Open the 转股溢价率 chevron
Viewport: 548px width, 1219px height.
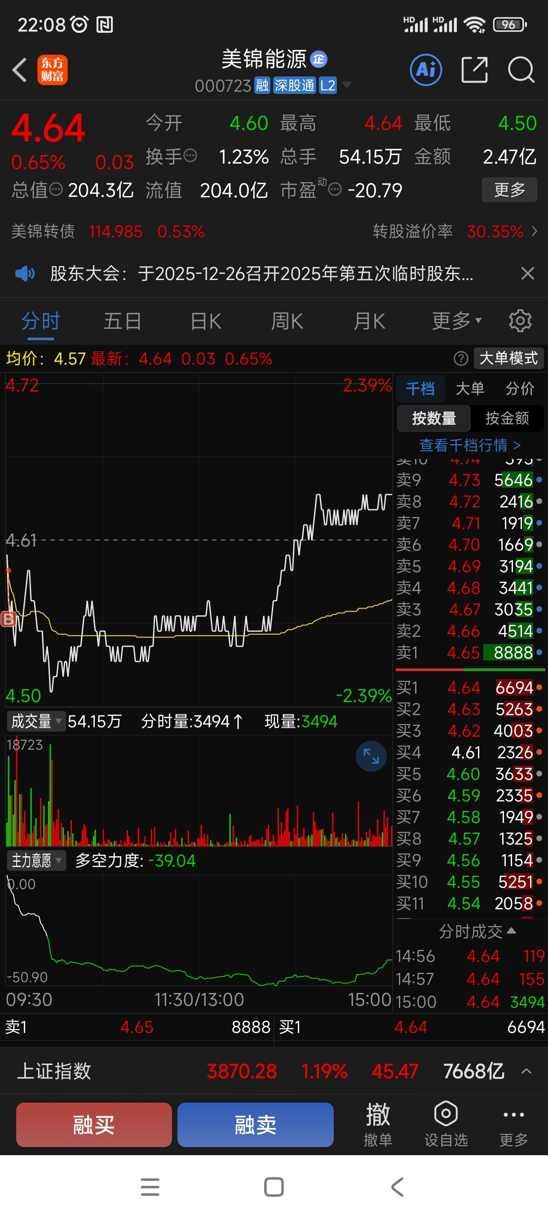534,231
